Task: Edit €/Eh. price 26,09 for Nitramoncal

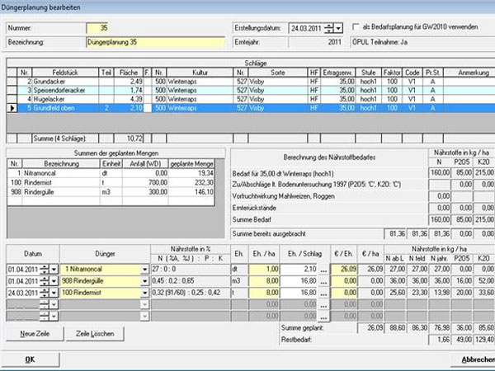Action: click(344, 270)
